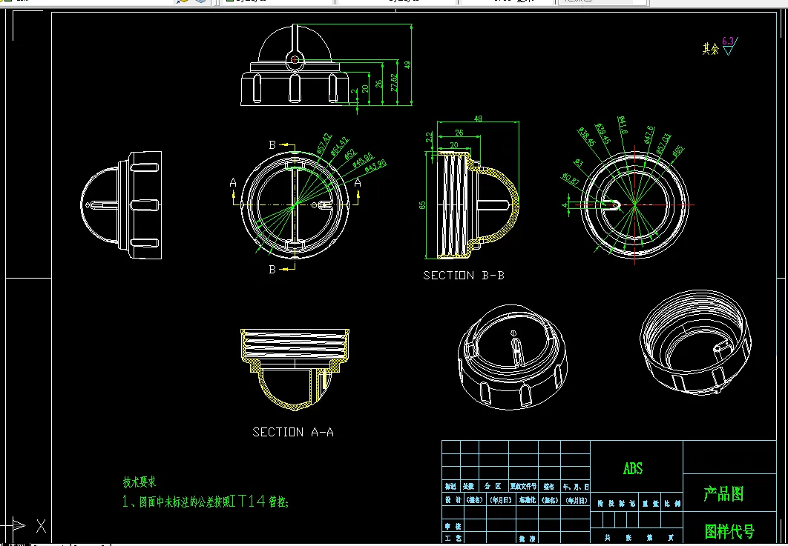Click the 年、月、日 header cell
Viewport: 788px width, 546px height.
[x=576, y=486]
